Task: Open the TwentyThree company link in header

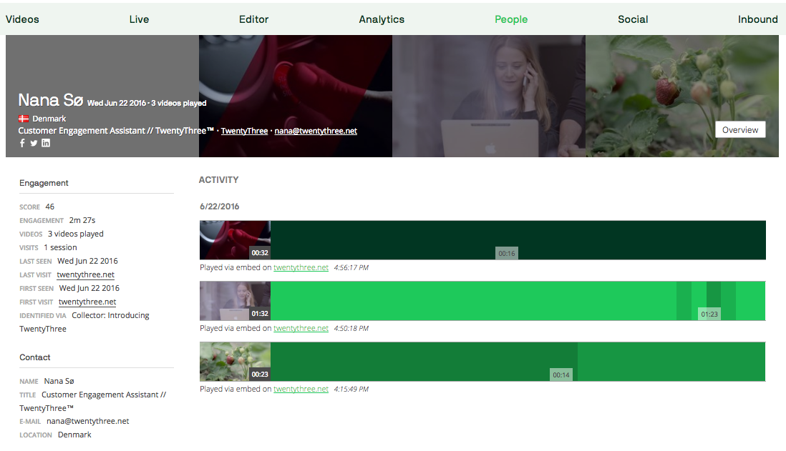Action: click(x=244, y=131)
